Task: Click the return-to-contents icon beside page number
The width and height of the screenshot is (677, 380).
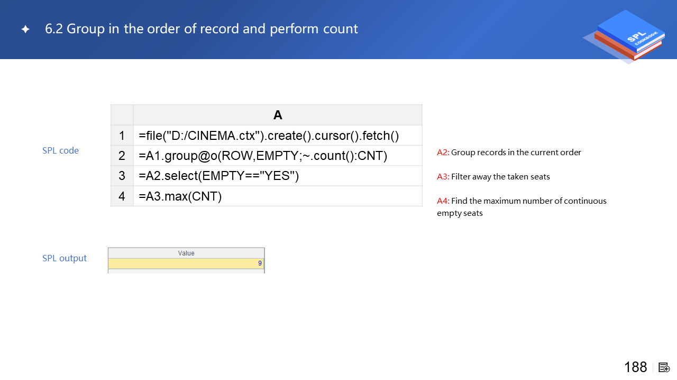Action: point(664,367)
